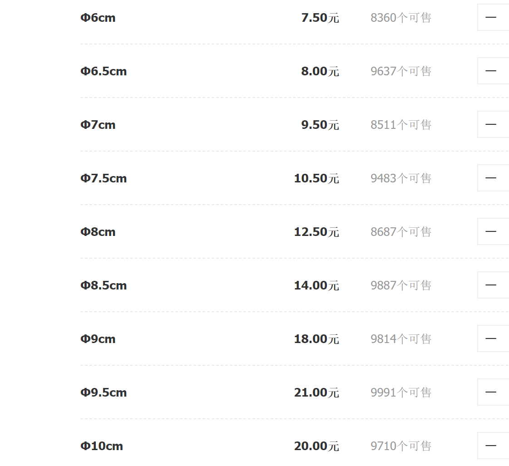Pick the Φ10cm size label
This screenshot has width=509, height=466.
(x=102, y=446)
